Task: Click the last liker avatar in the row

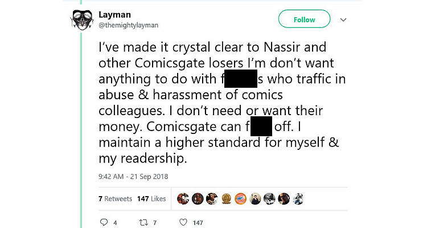Action: tap(297, 198)
